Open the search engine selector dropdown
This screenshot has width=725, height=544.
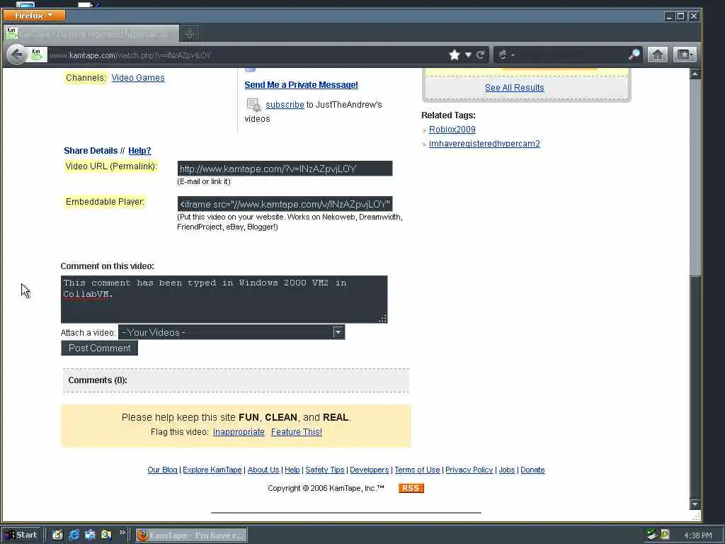tap(506, 55)
